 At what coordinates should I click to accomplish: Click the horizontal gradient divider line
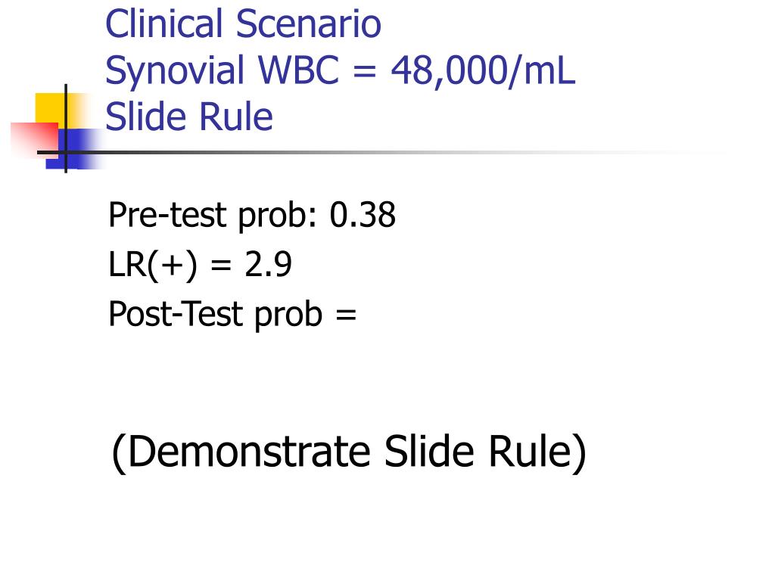pyautogui.click(x=381, y=152)
